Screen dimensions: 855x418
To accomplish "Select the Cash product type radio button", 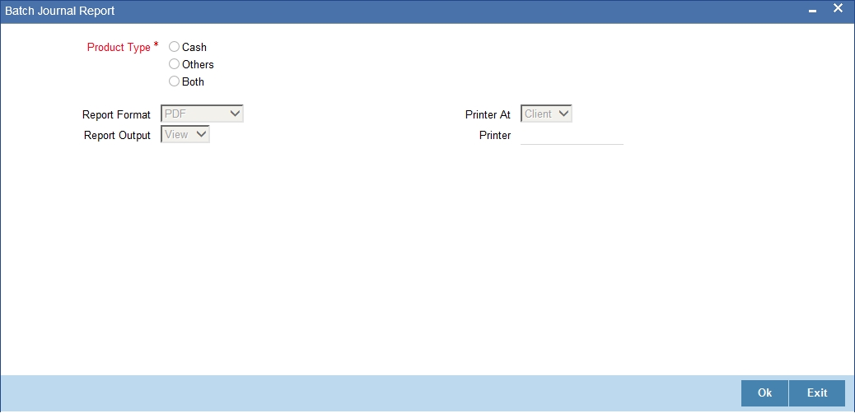I will pyautogui.click(x=174, y=47).
